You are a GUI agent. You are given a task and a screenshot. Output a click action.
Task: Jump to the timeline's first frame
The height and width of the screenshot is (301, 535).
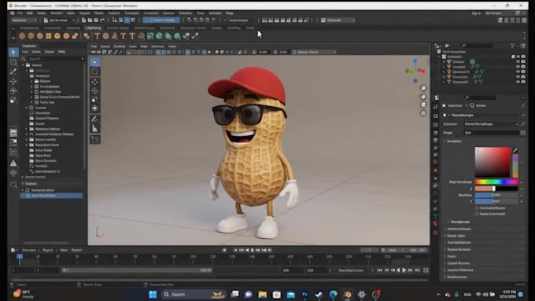click(x=380, y=270)
